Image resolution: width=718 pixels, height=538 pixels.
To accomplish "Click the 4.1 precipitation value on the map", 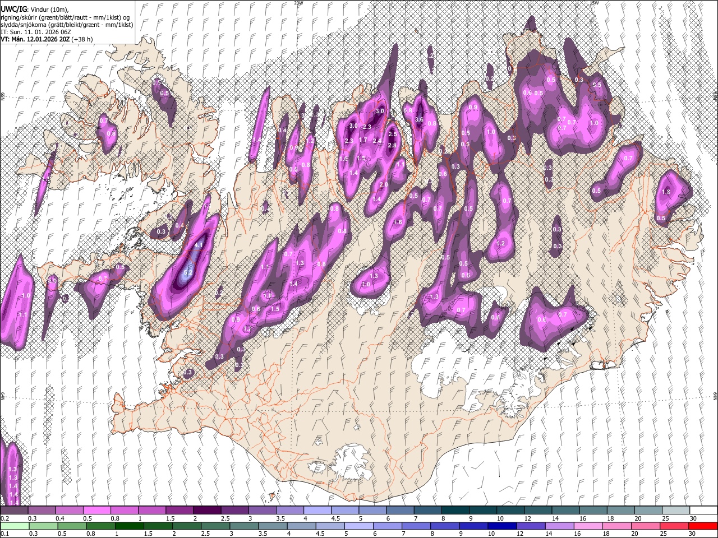I will (x=198, y=245).
